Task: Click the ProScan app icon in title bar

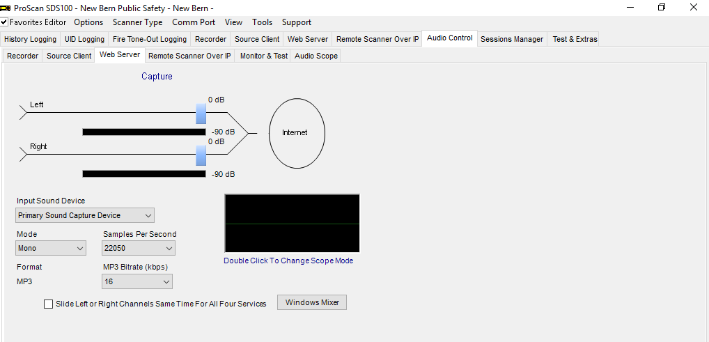Action: click(6, 8)
